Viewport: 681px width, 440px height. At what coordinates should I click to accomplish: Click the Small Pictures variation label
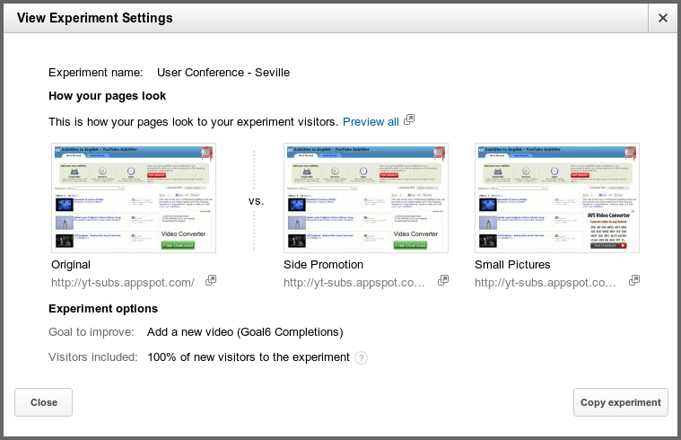[512, 265]
